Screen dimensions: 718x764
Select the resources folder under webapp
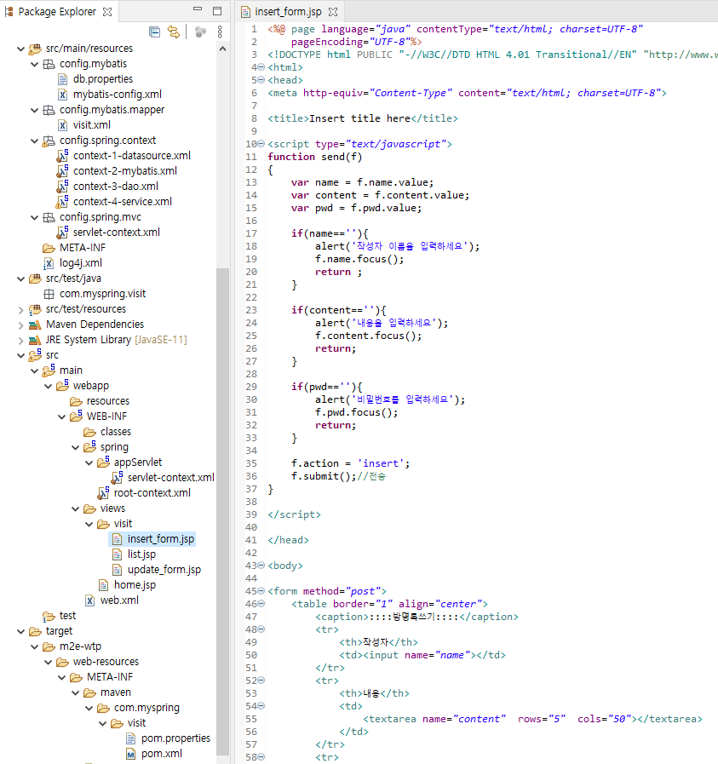point(108,401)
